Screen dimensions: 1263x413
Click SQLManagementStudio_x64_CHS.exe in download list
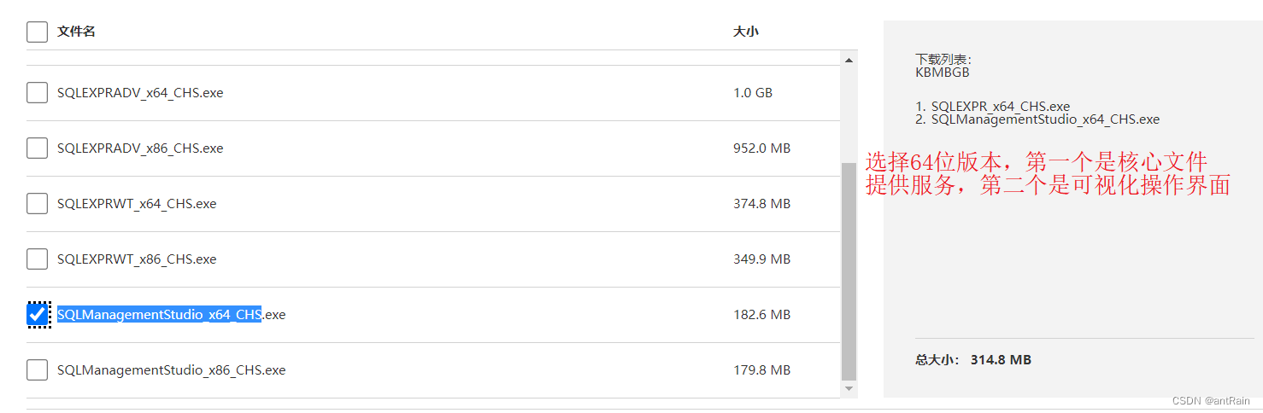(1044, 119)
